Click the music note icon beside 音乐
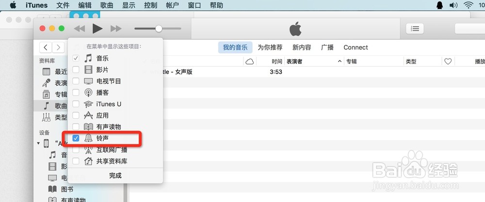The height and width of the screenshot is (202, 485). [88, 58]
